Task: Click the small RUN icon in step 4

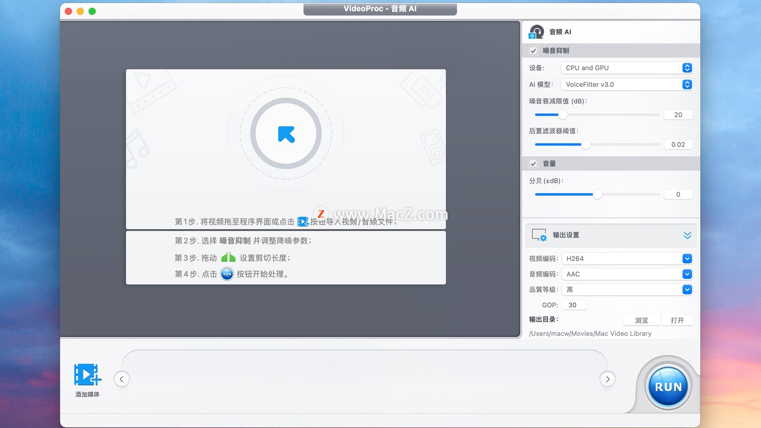Action: pos(227,274)
